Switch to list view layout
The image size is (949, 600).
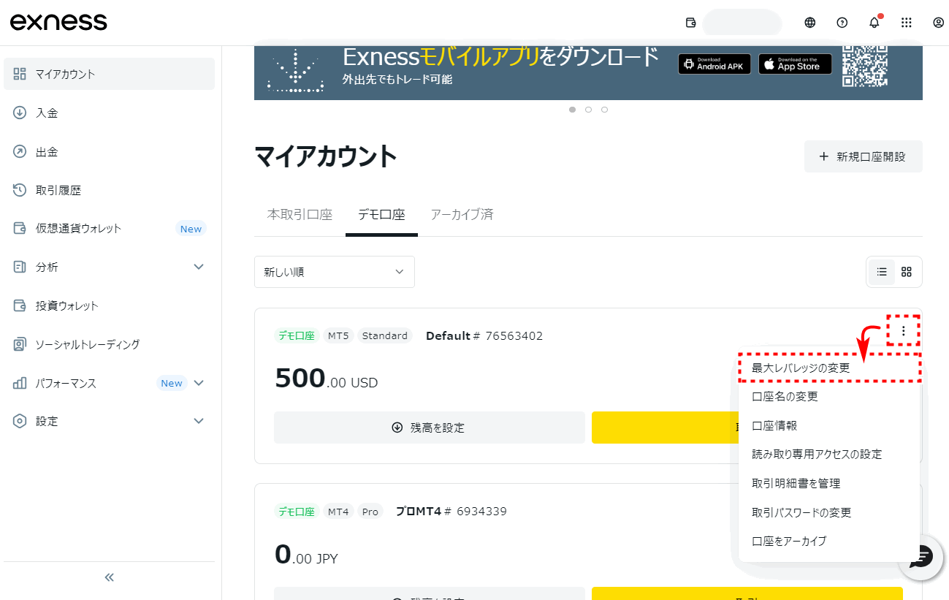[x=882, y=272]
